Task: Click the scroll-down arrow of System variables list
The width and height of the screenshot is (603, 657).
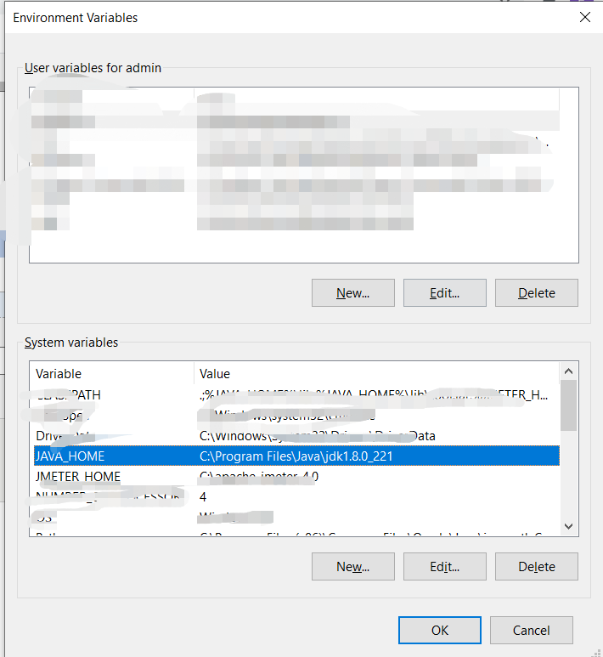Action: point(568,526)
